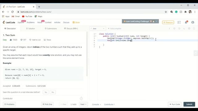Open the notifications bell

(186, 23)
